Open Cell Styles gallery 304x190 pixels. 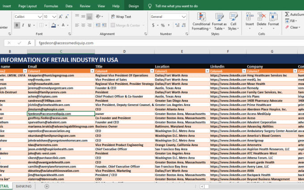233,21
